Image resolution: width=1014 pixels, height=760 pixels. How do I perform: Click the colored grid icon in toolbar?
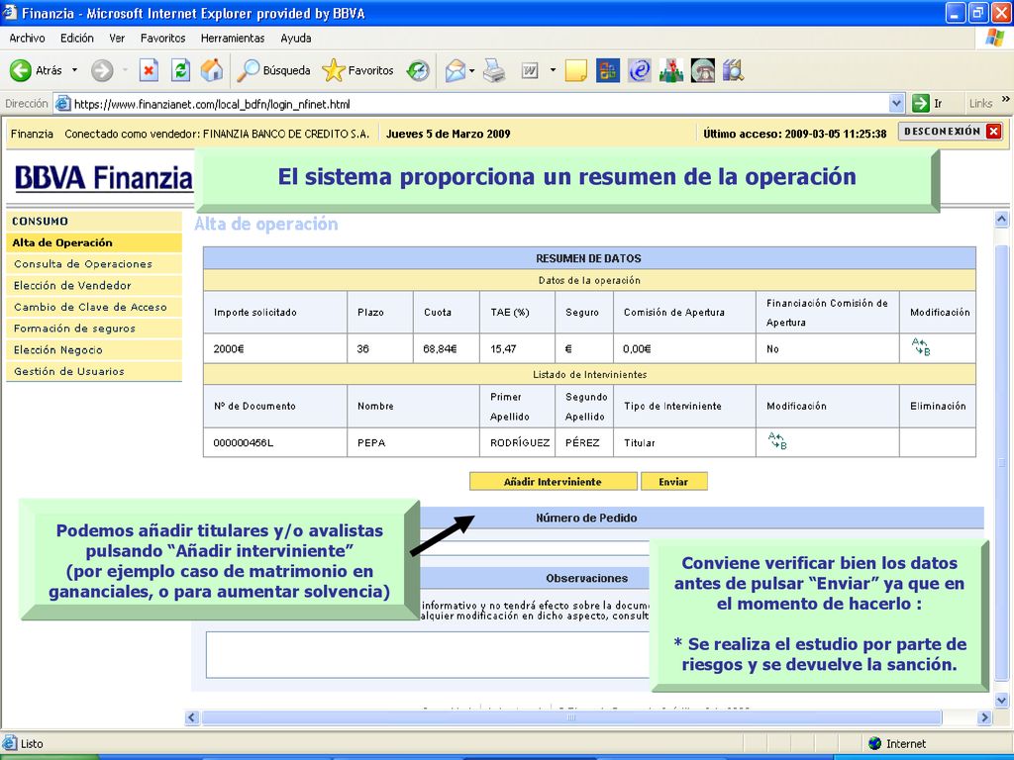pos(608,70)
